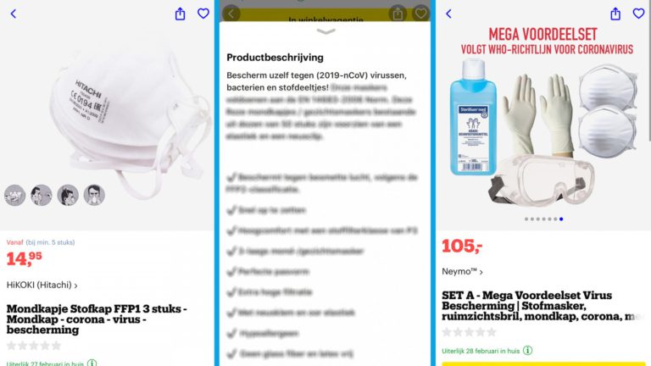Click the star rating under Mega Voordeelset title
651x366 pixels.
pyautogui.click(x=469, y=332)
